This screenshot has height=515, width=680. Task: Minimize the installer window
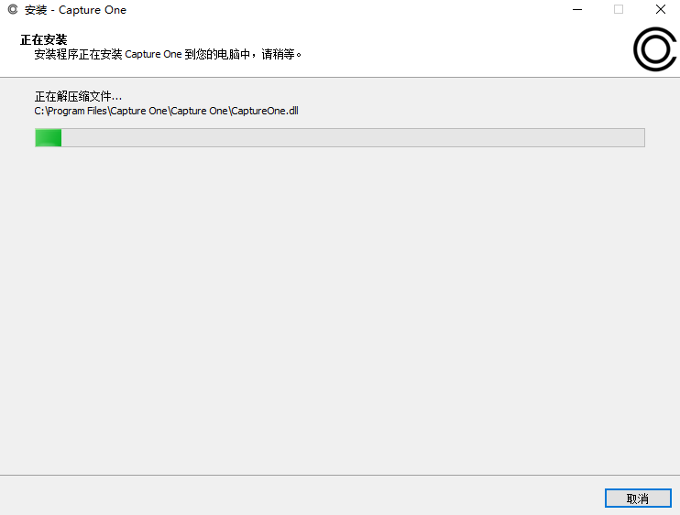tap(577, 9)
